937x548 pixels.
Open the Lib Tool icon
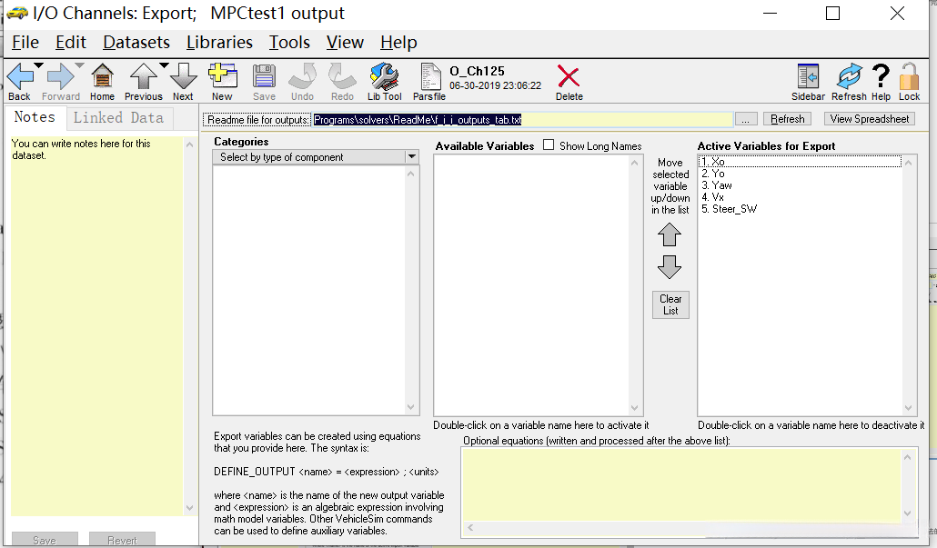tap(384, 77)
